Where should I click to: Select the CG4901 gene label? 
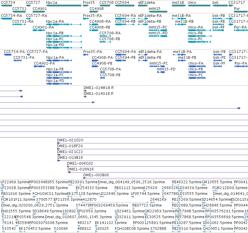coord(40,9)
